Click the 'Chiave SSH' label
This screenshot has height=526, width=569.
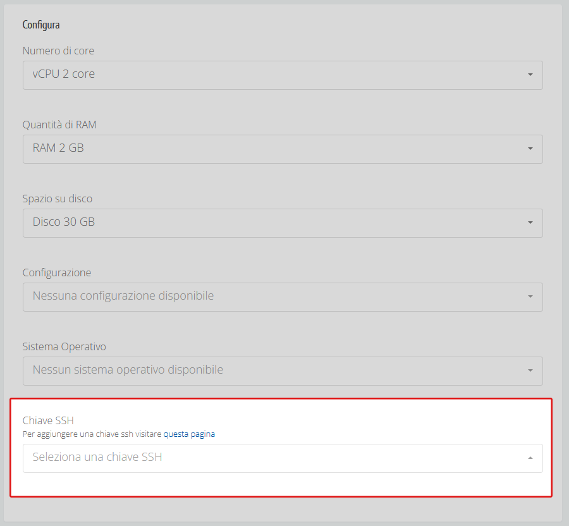click(48, 420)
